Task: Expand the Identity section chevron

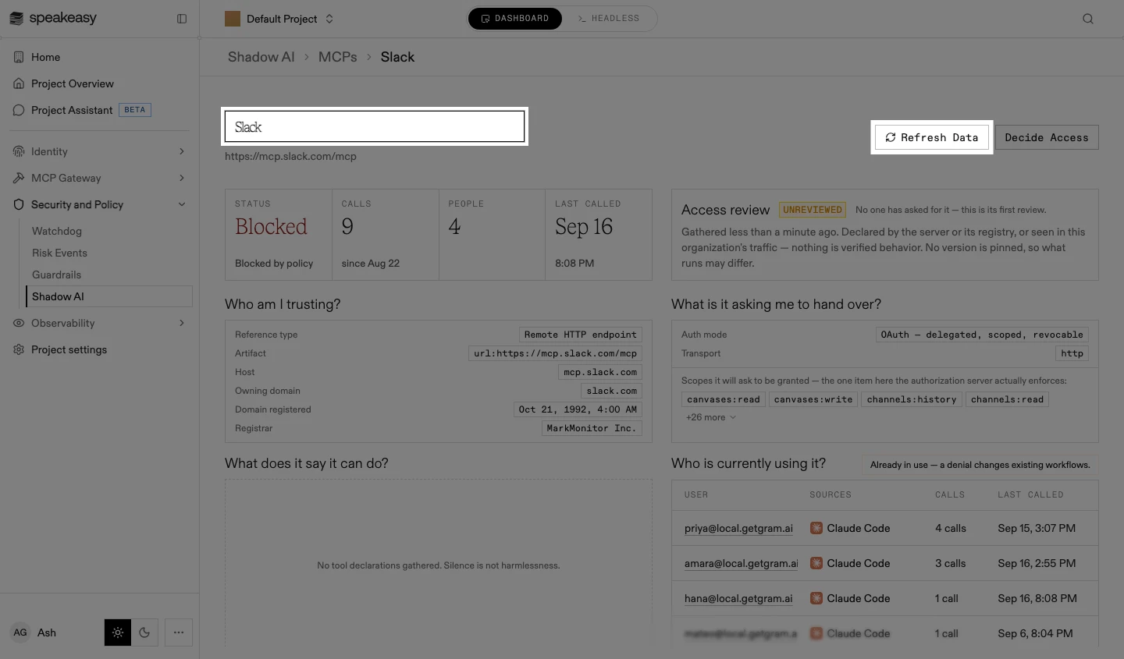Action: click(x=182, y=151)
